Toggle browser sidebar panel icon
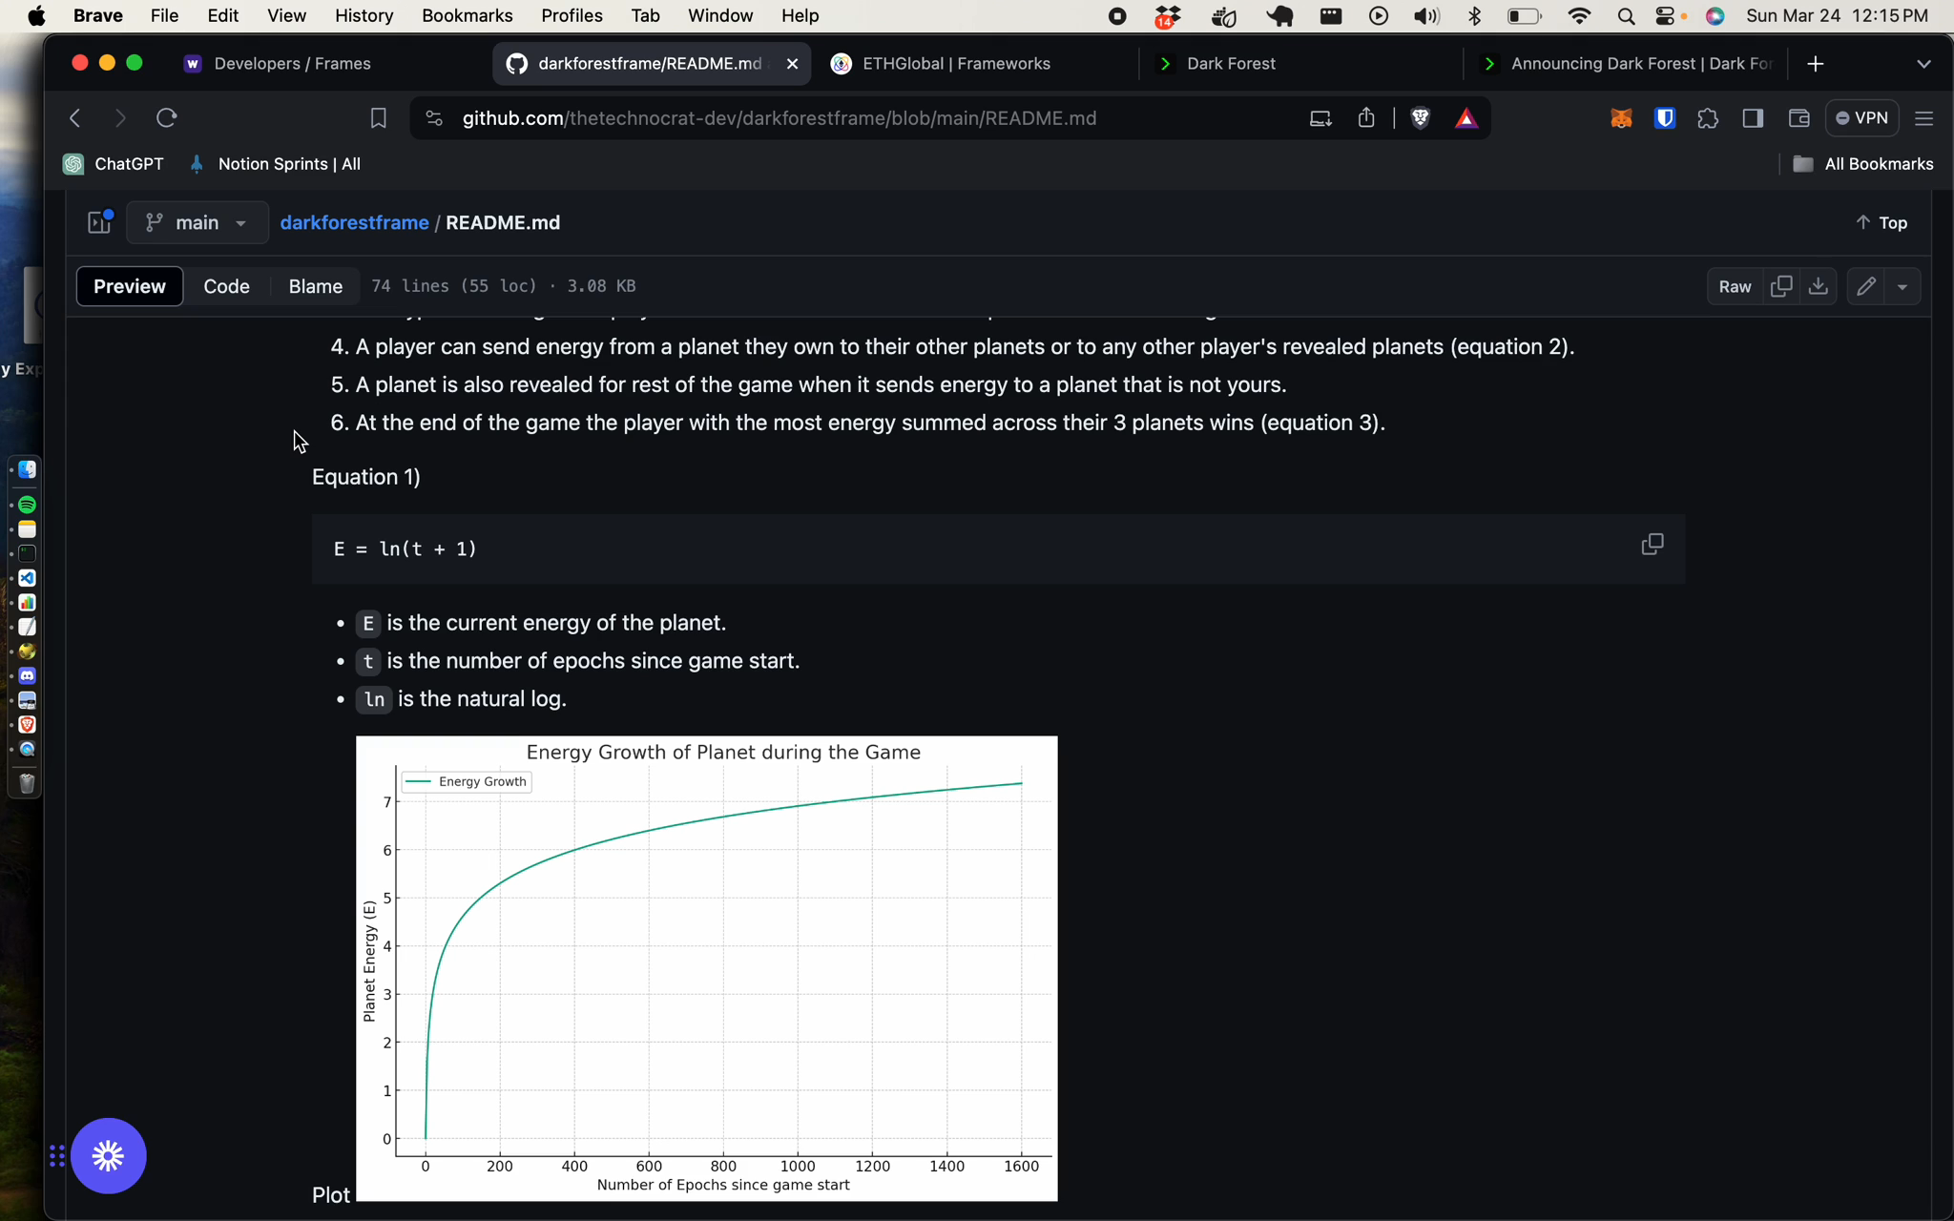This screenshot has width=1954, height=1221. (x=1753, y=118)
